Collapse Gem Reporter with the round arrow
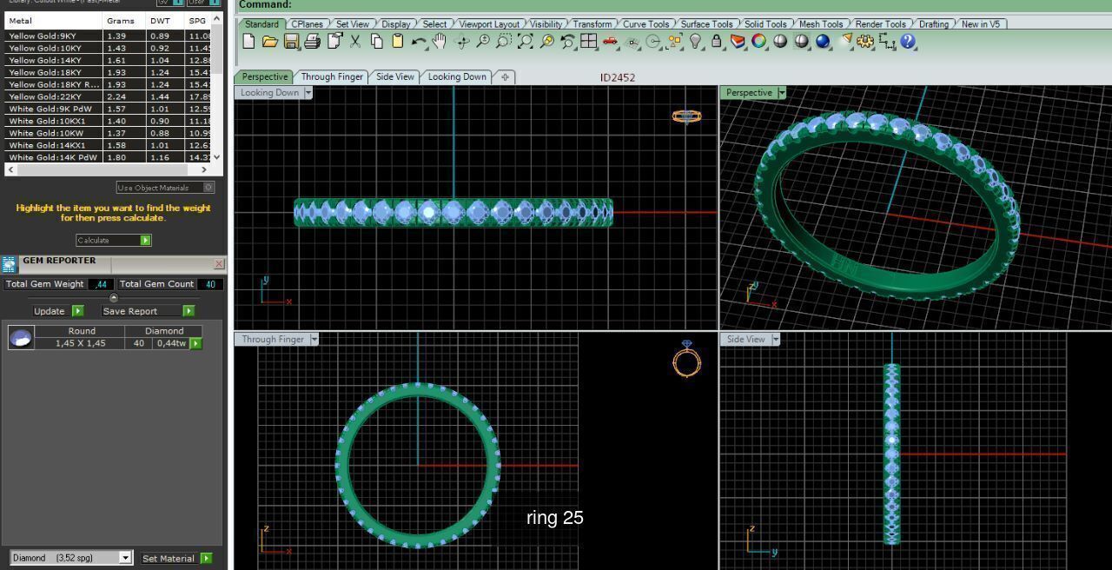1112x570 pixels. pyautogui.click(x=113, y=298)
